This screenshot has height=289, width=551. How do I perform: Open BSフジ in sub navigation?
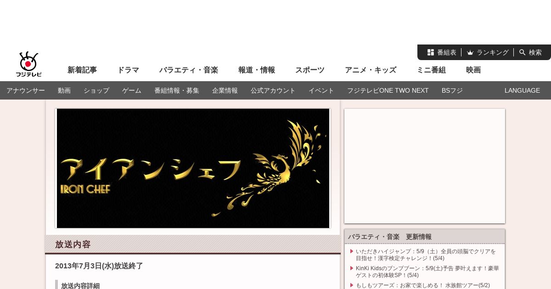click(452, 90)
